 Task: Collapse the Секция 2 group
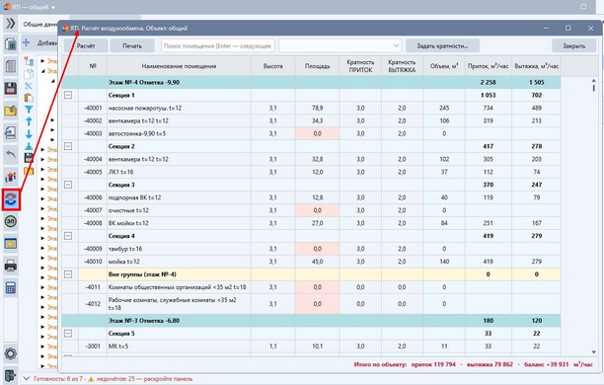pos(68,146)
